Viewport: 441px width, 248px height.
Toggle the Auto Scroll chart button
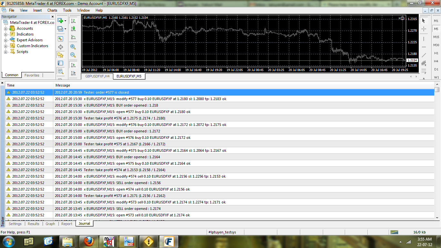[x=73, y=65]
